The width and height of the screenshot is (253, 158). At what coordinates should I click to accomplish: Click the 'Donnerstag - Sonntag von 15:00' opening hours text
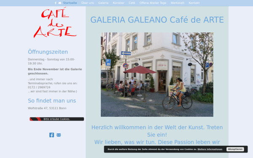pos(51,61)
